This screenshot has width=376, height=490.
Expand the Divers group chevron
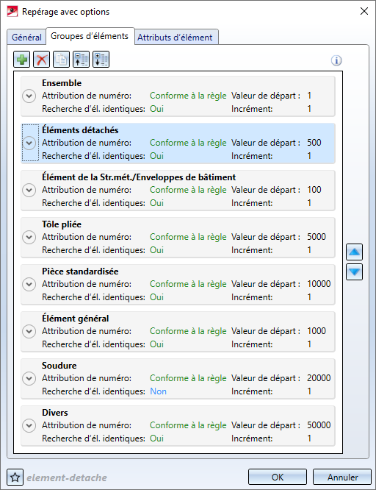(29, 426)
